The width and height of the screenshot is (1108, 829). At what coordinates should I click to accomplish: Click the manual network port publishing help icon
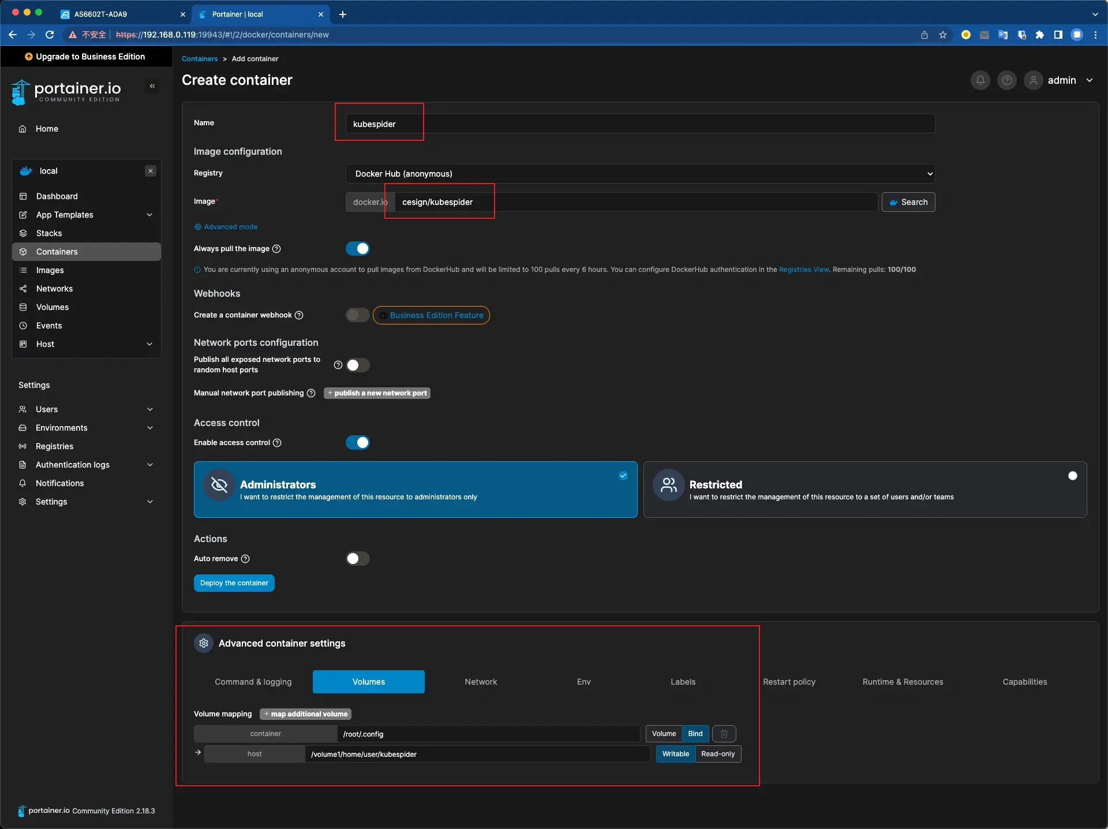[311, 393]
